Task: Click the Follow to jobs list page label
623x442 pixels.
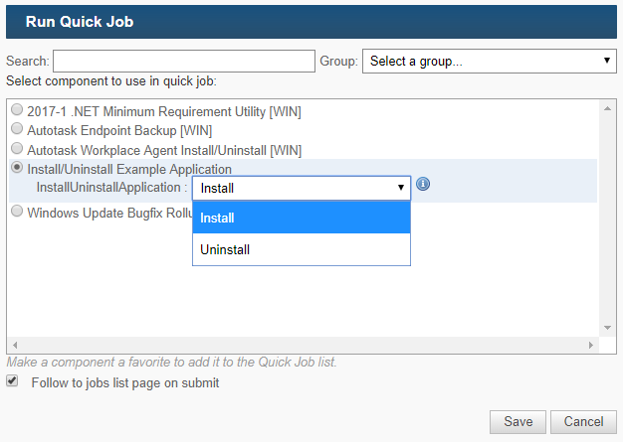Action: pos(125,383)
